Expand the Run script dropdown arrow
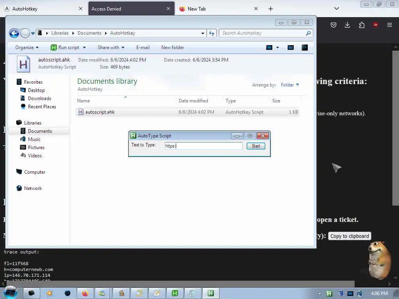 pyautogui.click(x=84, y=47)
